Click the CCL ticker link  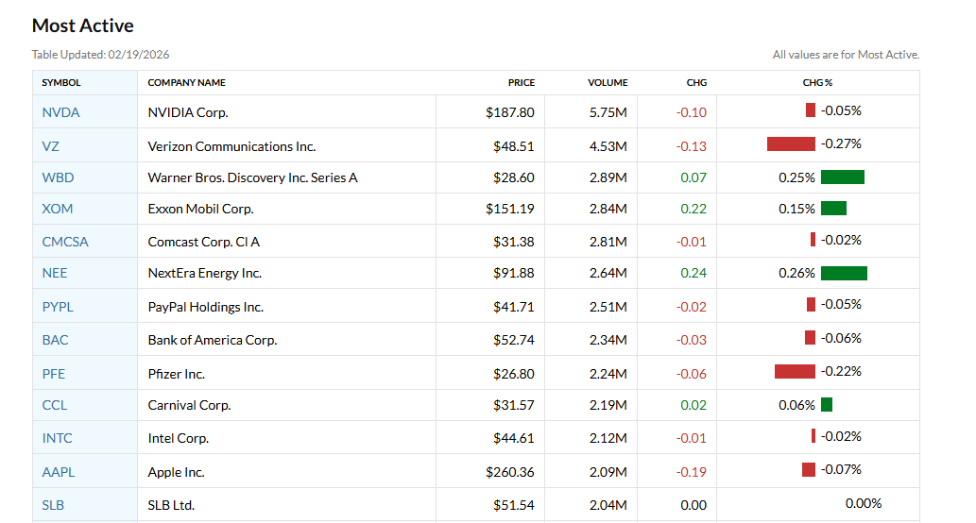coord(55,405)
